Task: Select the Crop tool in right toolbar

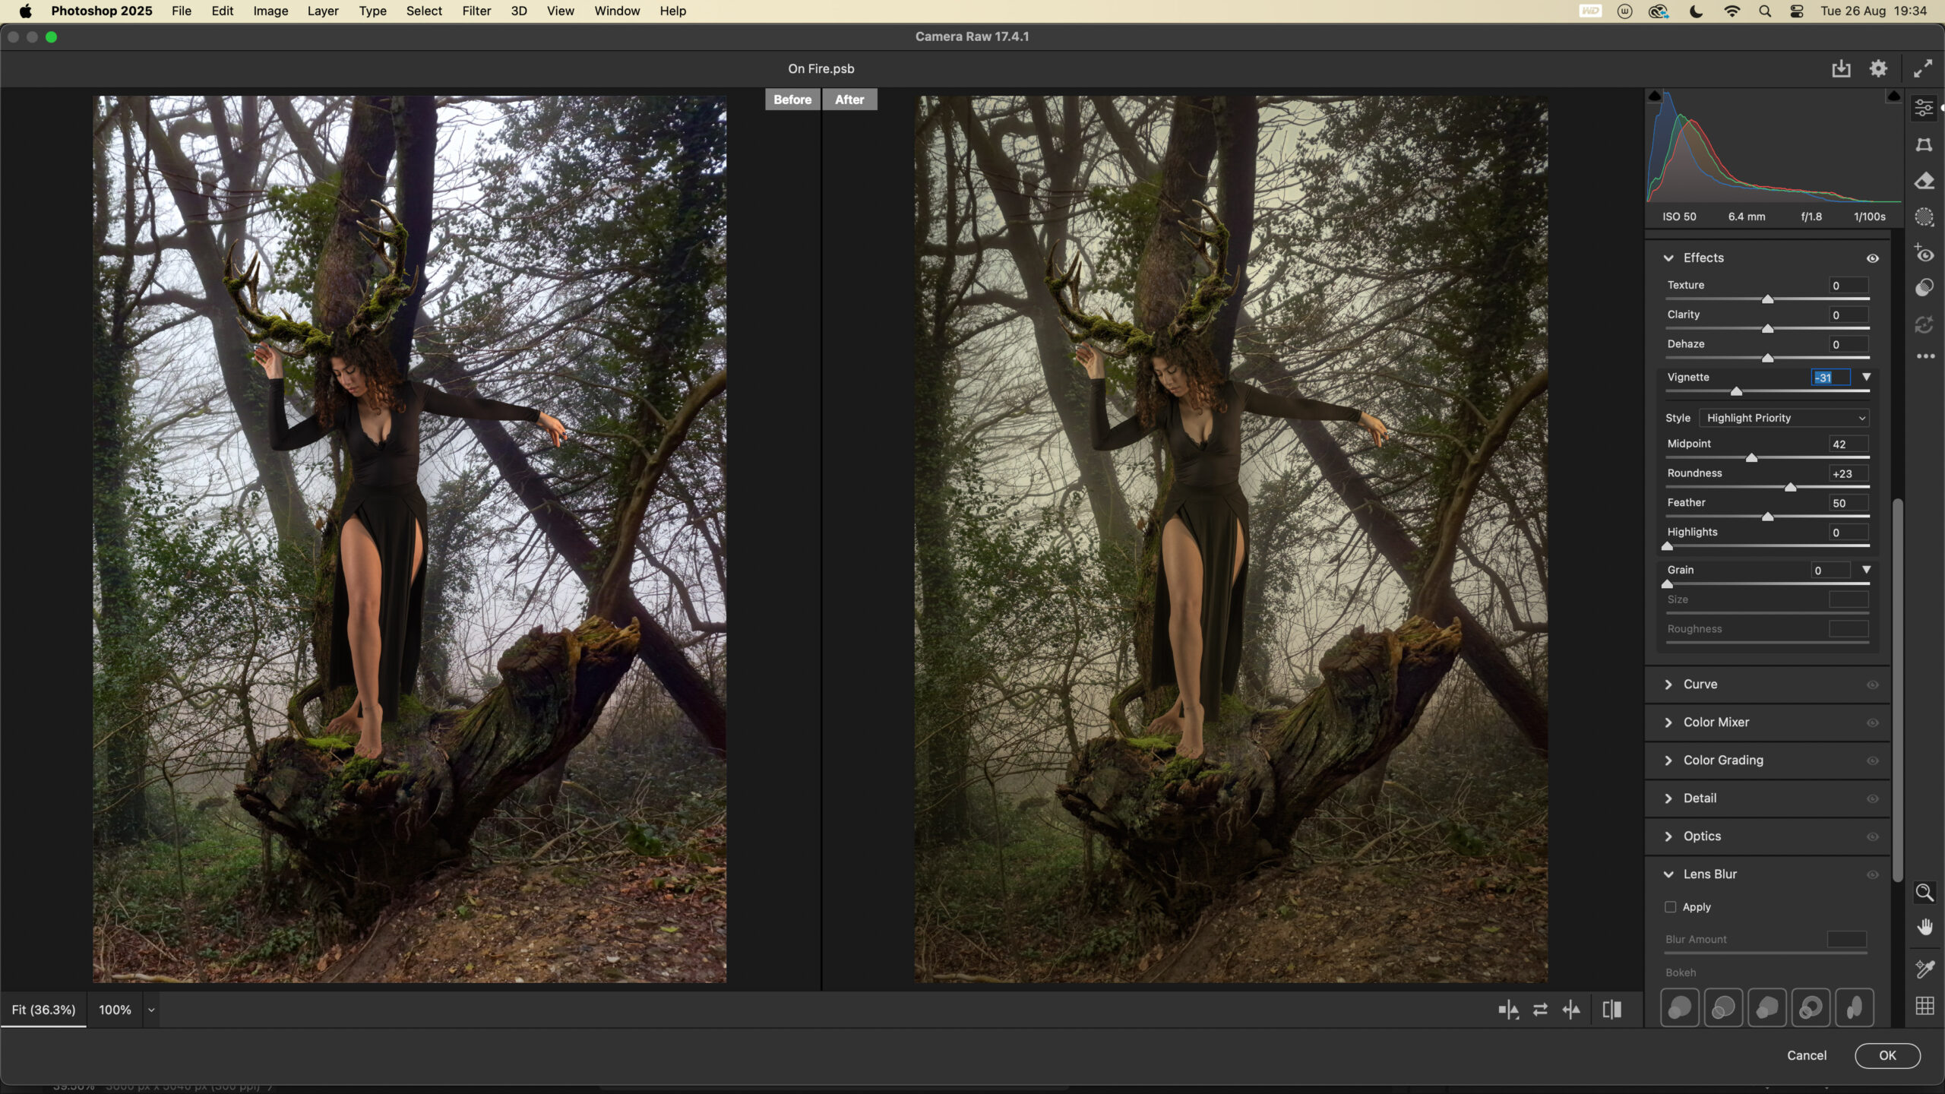Action: (x=1924, y=144)
